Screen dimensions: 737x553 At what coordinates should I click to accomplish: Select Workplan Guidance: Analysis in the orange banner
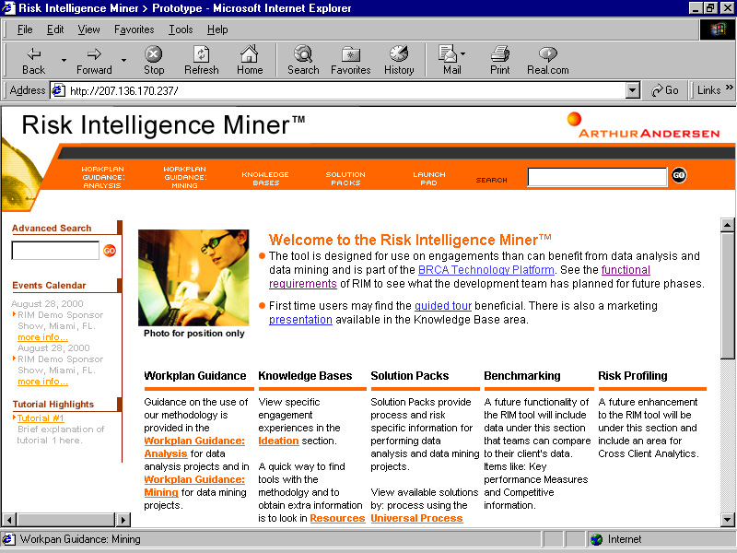(102, 177)
